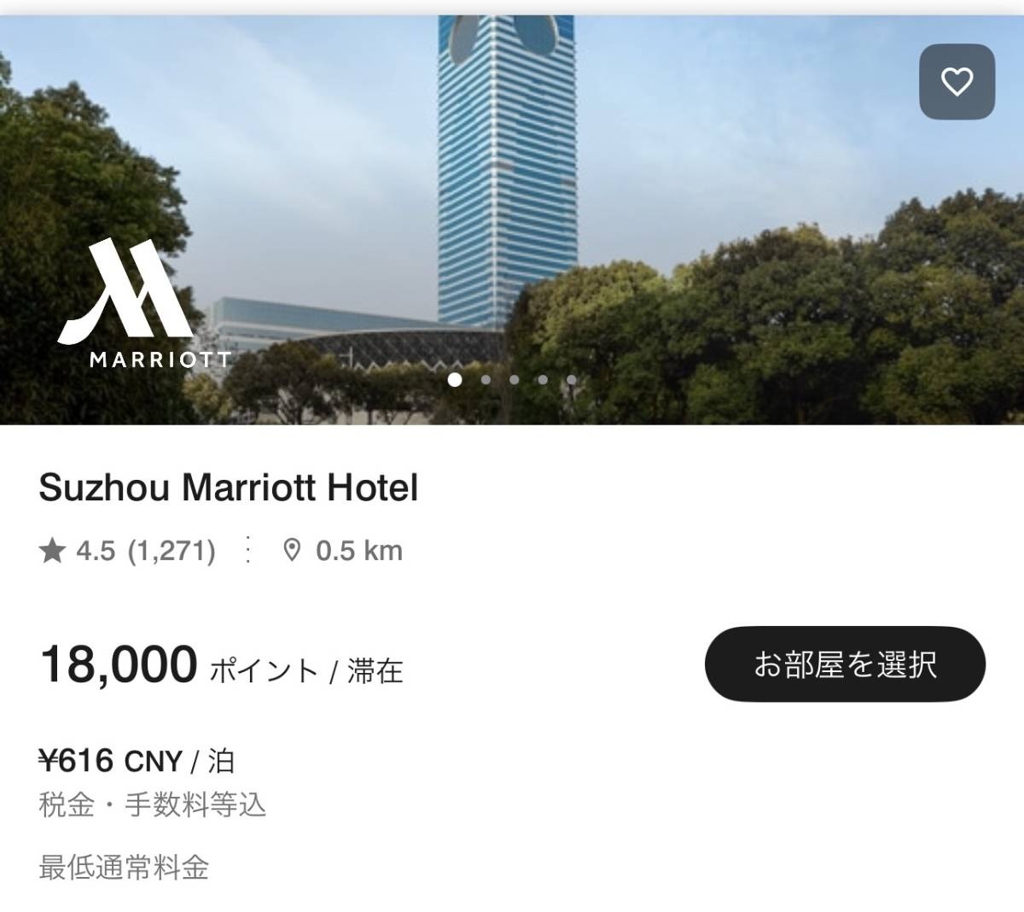Click the location pin icon

coord(292,551)
